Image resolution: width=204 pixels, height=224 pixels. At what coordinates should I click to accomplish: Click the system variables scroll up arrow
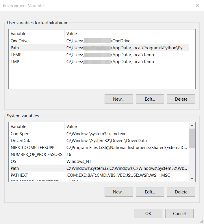[192, 125]
